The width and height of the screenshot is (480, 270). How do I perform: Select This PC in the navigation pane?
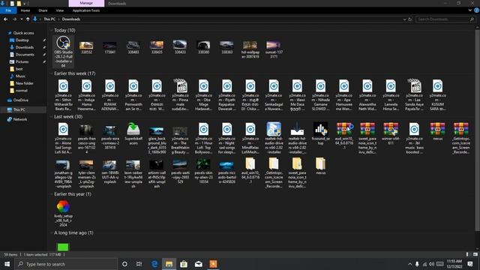pyautogui.click(x=19, y=109)
